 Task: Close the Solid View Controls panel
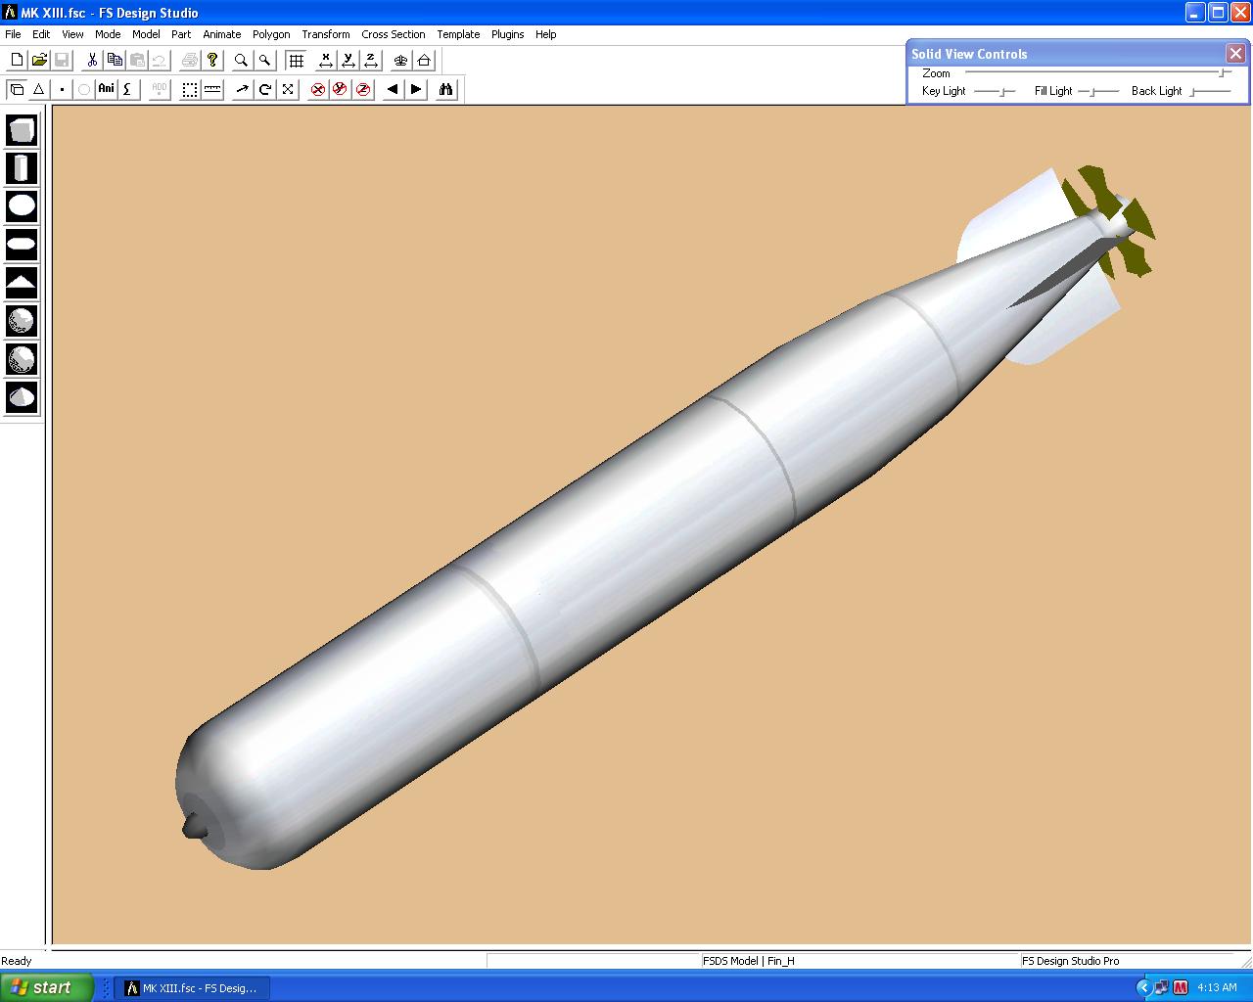[1235, 54]
